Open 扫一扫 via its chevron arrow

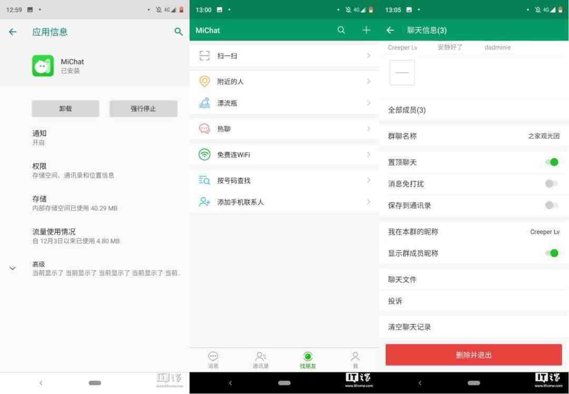[368, 55]
